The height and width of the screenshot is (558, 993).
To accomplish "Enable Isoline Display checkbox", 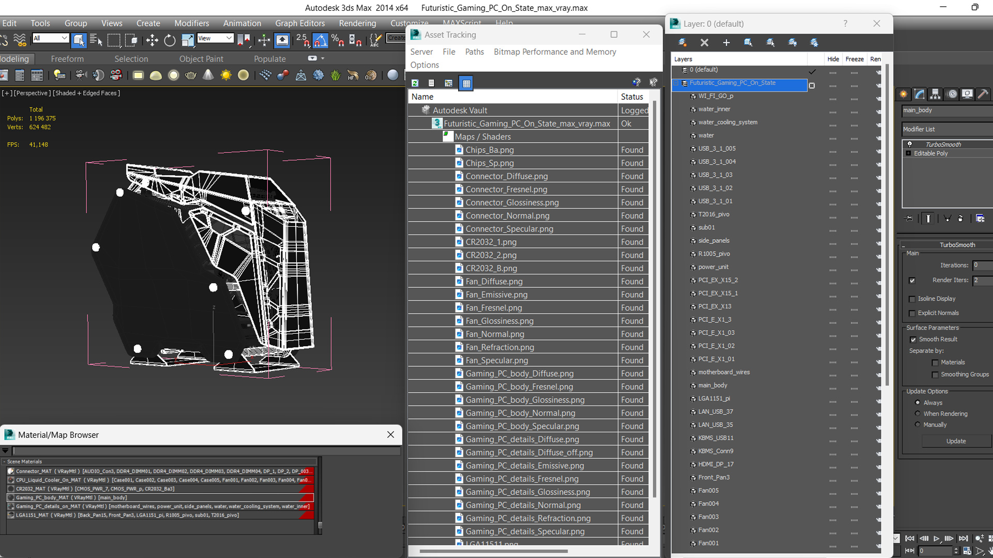I will point(912,299).
